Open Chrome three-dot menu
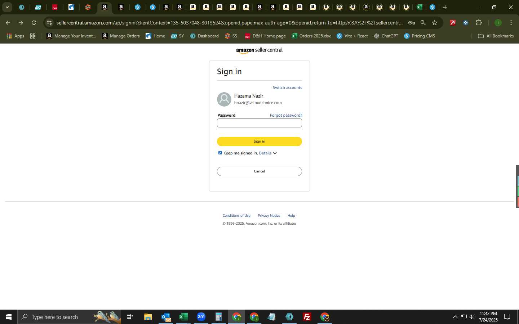Image resolution: width=519 pixels, height=324 pixels. click(511, 23)
